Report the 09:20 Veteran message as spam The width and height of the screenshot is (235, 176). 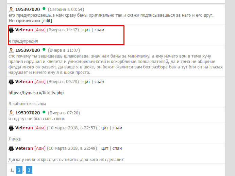tap(99, 82)
